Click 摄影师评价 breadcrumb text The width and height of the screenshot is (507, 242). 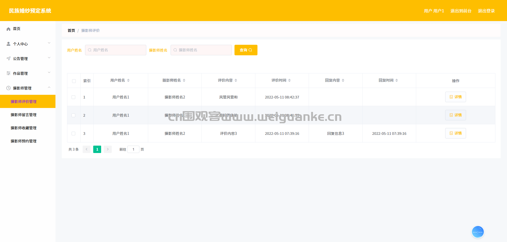pos(91,31)
